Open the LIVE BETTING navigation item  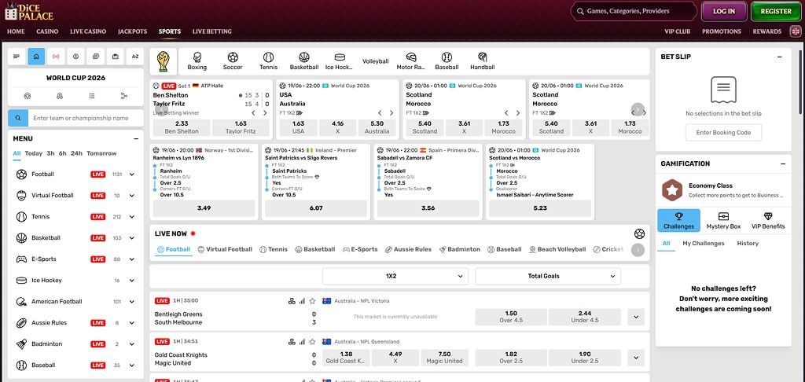coord(212,31)
